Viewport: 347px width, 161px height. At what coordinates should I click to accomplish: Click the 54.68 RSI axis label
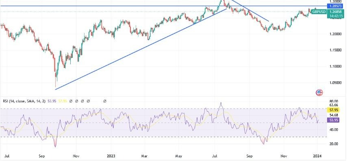point(334,115)
